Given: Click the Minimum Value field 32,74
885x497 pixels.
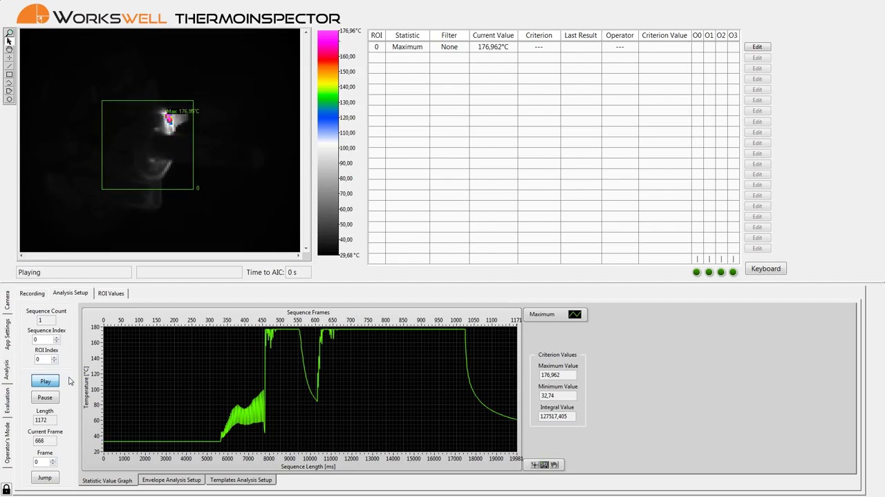Looking at the screenshot, I should click(559, 396).
